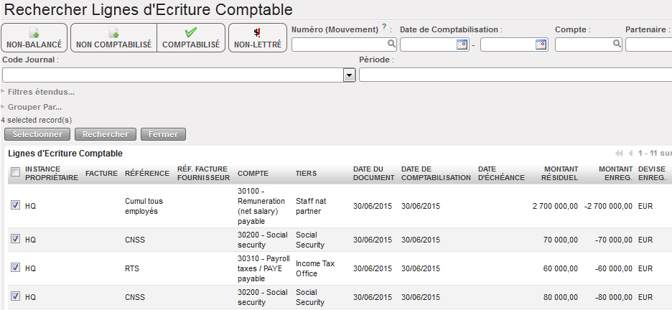Toggle the Comptabilisé filter

pos(191,37)
